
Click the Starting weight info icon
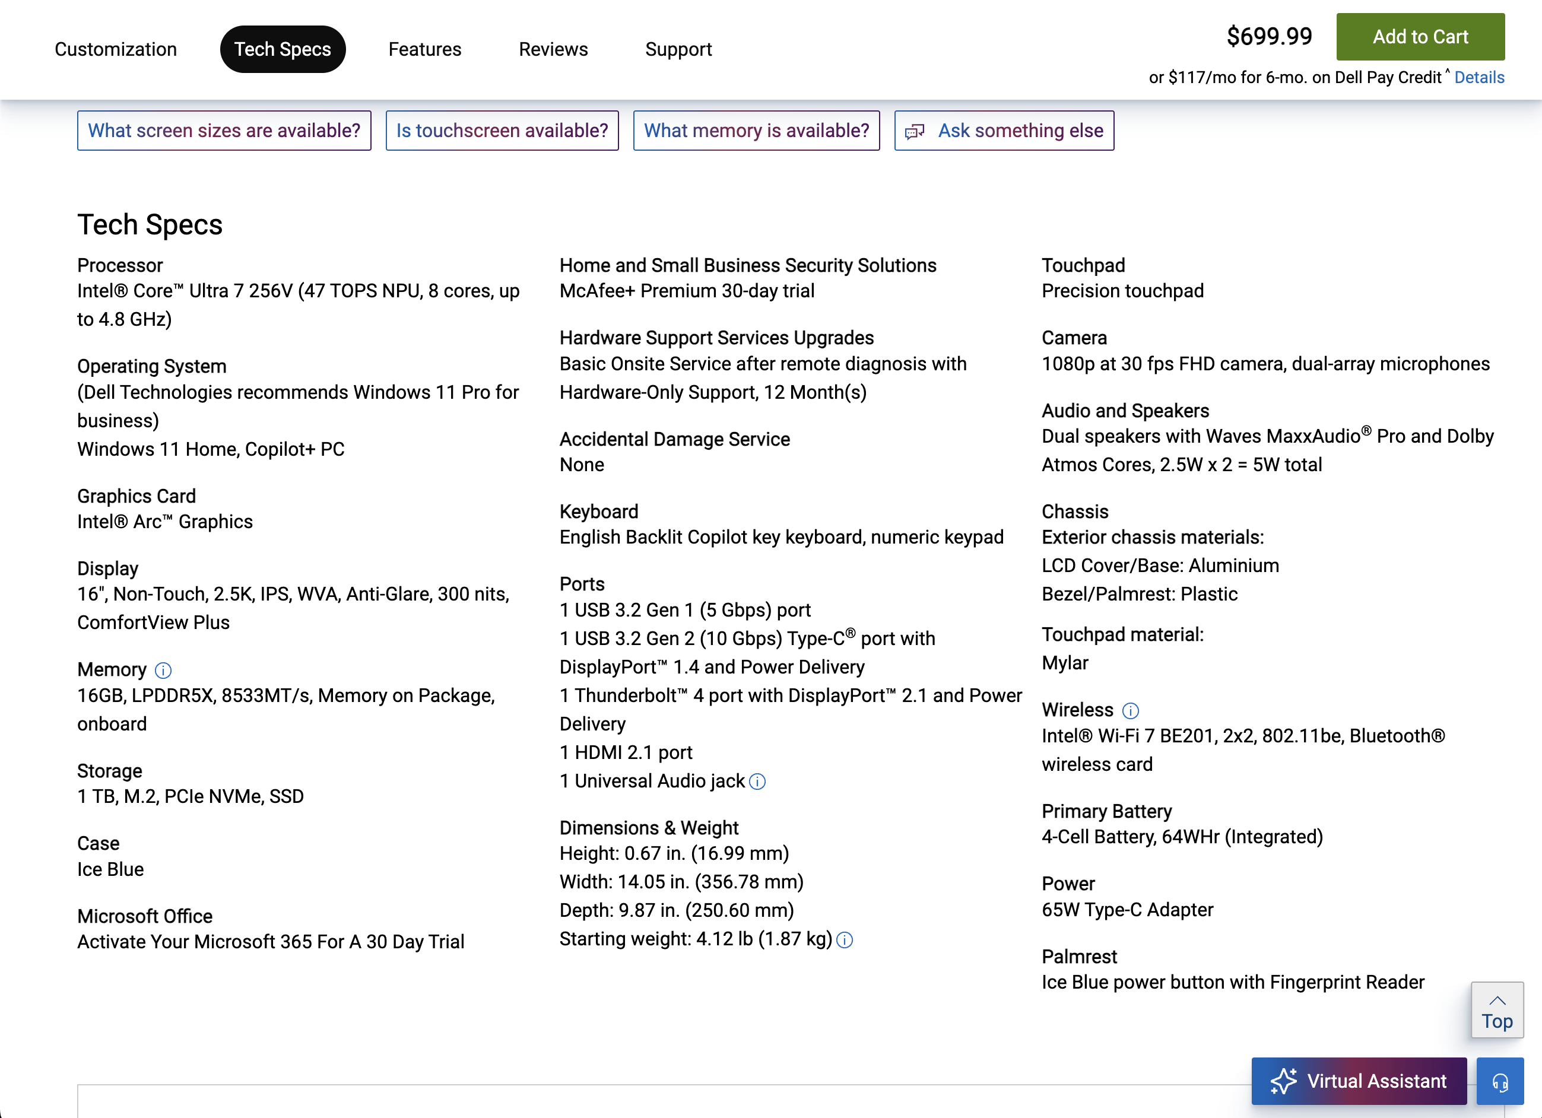[x=845, y=941]
